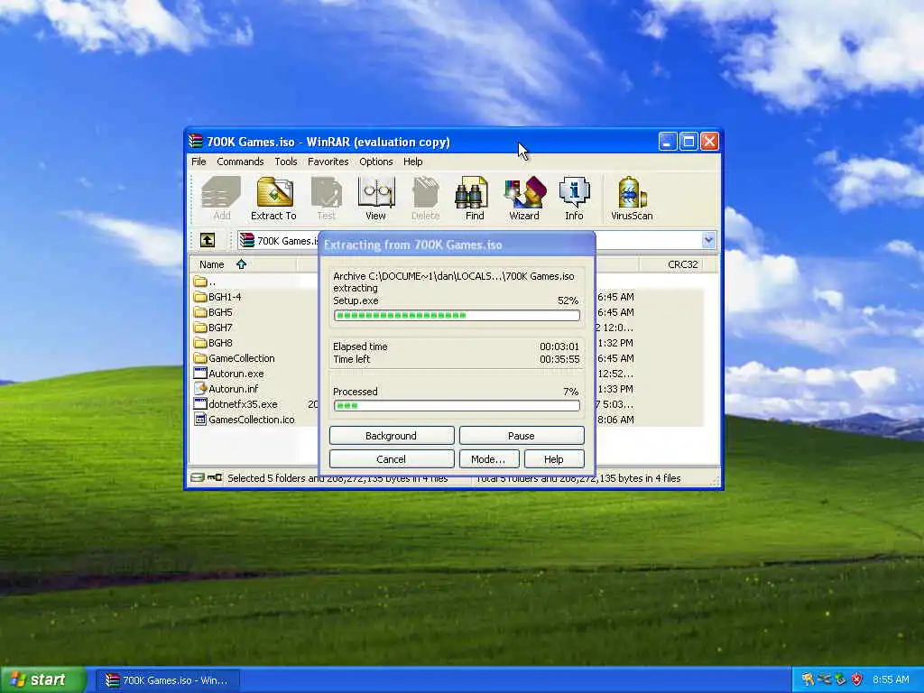924x693 pixels.
Task: Click the drive icon in status bar
Action: pyautogui.click(x=198, y=478)
